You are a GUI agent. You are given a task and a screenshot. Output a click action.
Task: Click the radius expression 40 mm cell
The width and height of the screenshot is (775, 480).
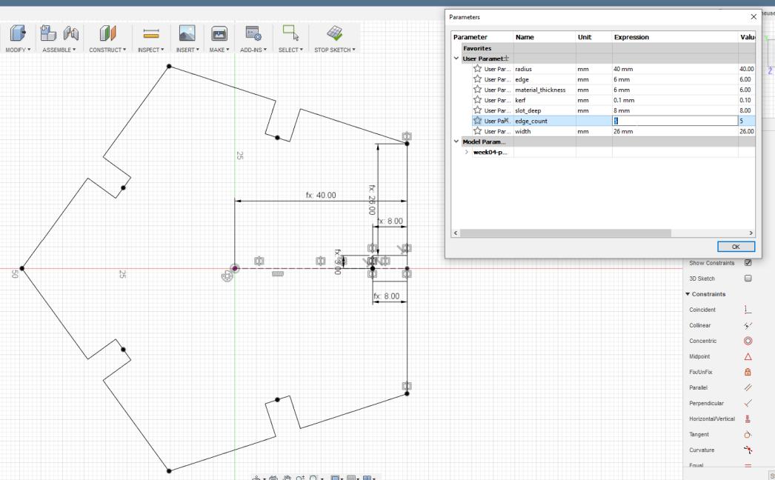[675, 69]
